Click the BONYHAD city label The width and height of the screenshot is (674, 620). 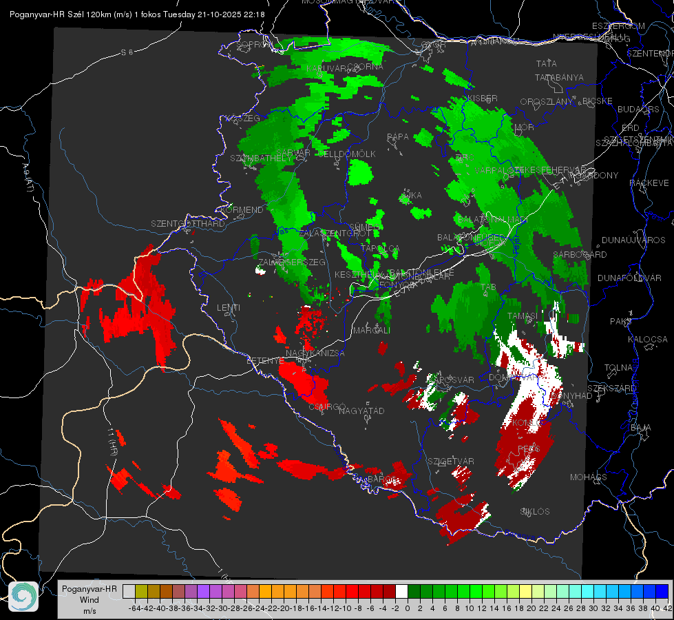[x=571, y=395]
